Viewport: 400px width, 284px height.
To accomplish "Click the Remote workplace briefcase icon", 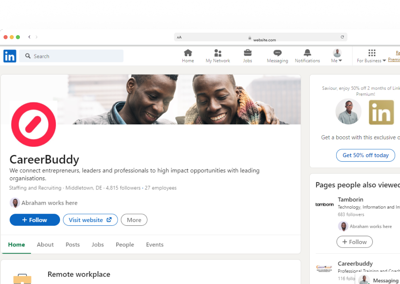I will tap(22, 279).
